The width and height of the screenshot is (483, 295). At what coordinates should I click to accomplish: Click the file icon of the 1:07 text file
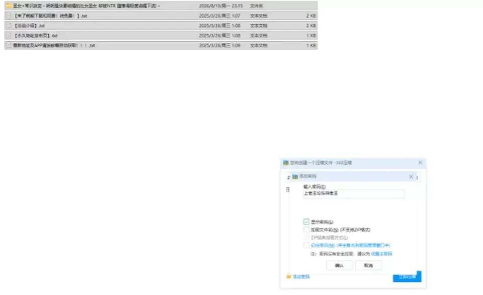coord(9,16)
